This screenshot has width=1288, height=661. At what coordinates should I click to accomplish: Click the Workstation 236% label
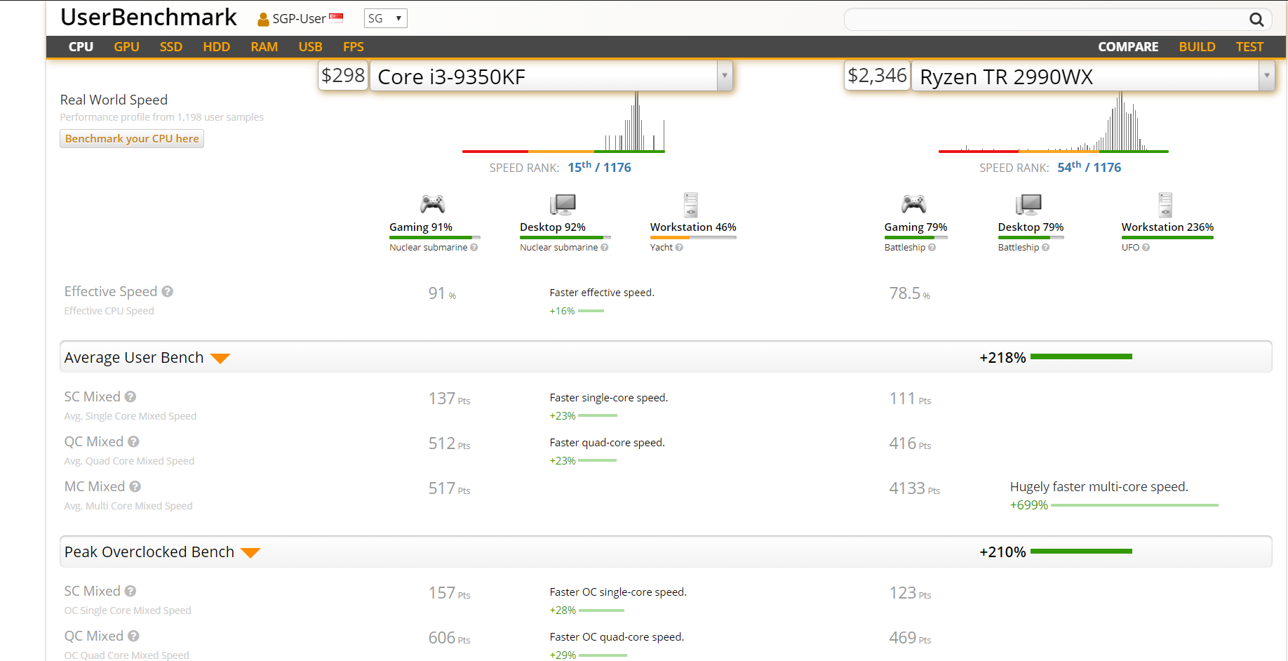point(1167,227)
